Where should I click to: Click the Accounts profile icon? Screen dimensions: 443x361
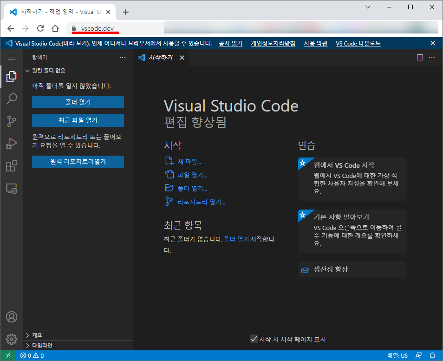point(12,316)
